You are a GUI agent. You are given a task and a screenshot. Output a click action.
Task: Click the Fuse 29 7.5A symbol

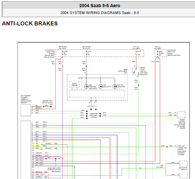[62, 53]
